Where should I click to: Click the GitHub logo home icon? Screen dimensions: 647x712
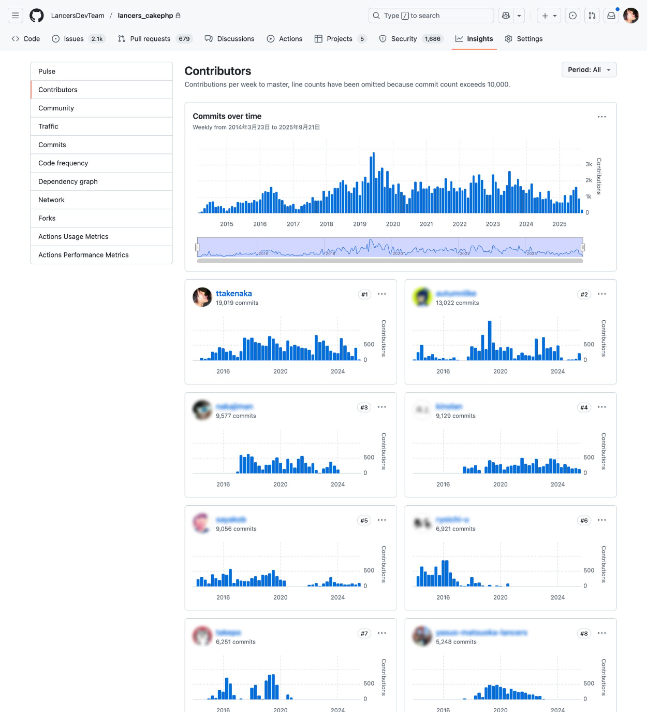pyautogui.click(x=37, y=16)
